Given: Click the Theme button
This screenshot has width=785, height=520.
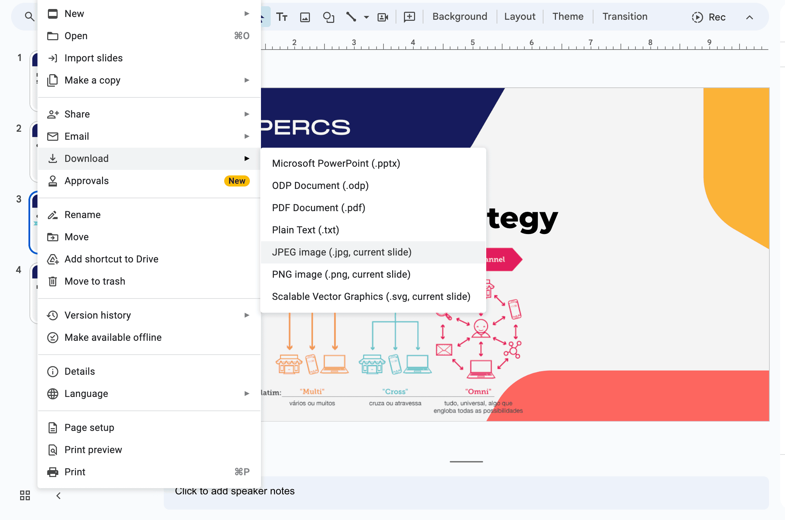Looking at the screenshot, I should (x=568, y=17).
